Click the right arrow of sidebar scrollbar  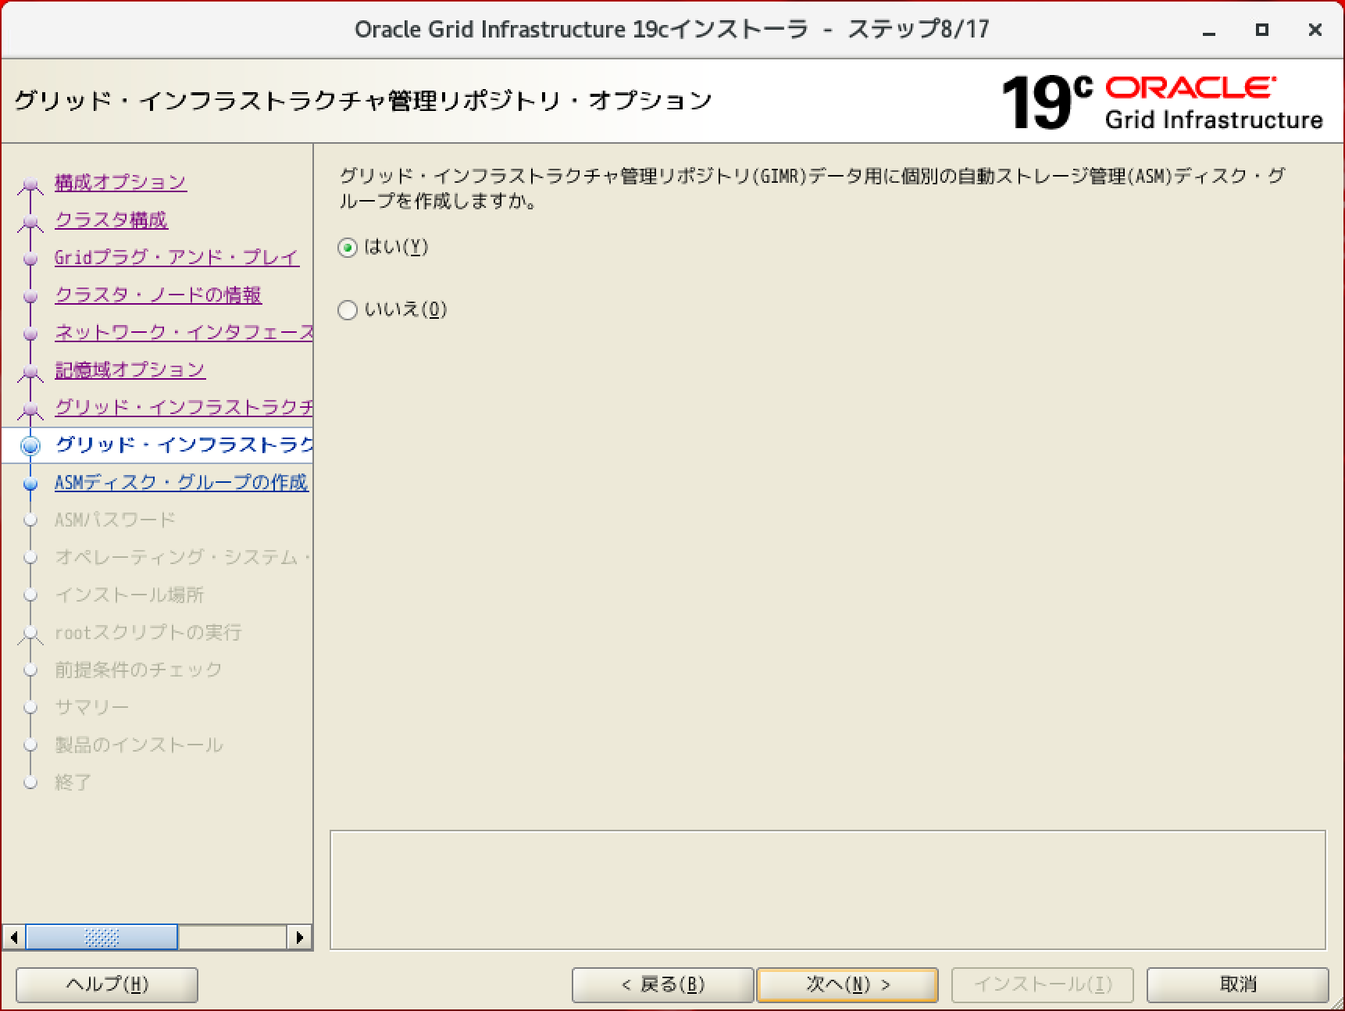(x=299, y=937)
